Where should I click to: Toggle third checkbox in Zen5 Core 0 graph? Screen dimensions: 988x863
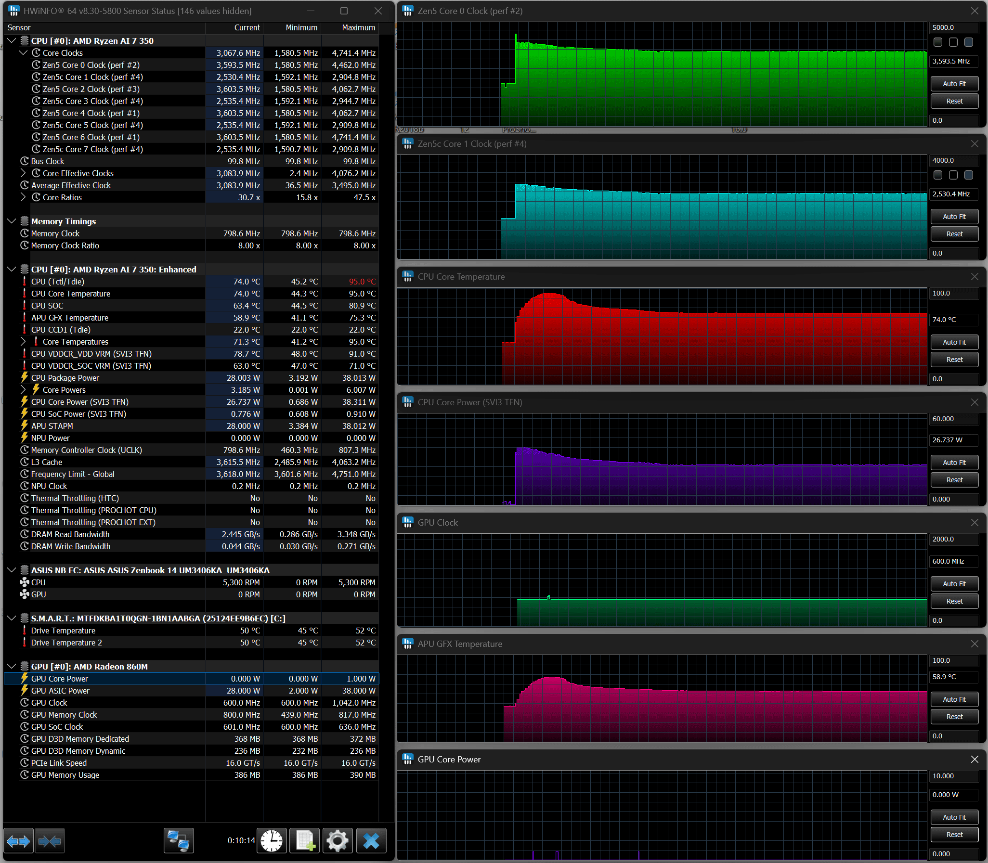point(968,42)
